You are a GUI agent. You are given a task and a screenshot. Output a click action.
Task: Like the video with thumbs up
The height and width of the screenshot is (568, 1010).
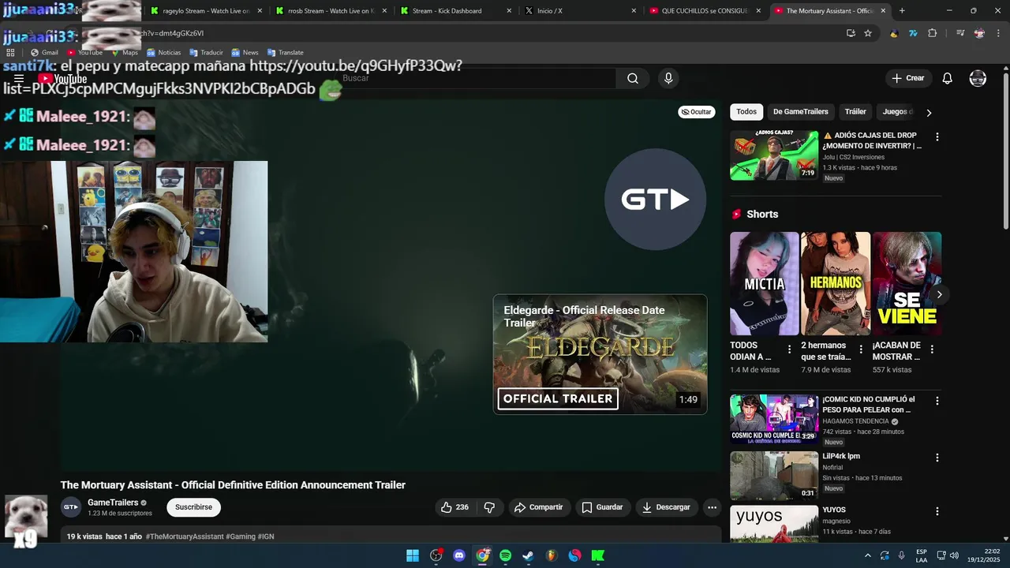(x=455, y=507)
